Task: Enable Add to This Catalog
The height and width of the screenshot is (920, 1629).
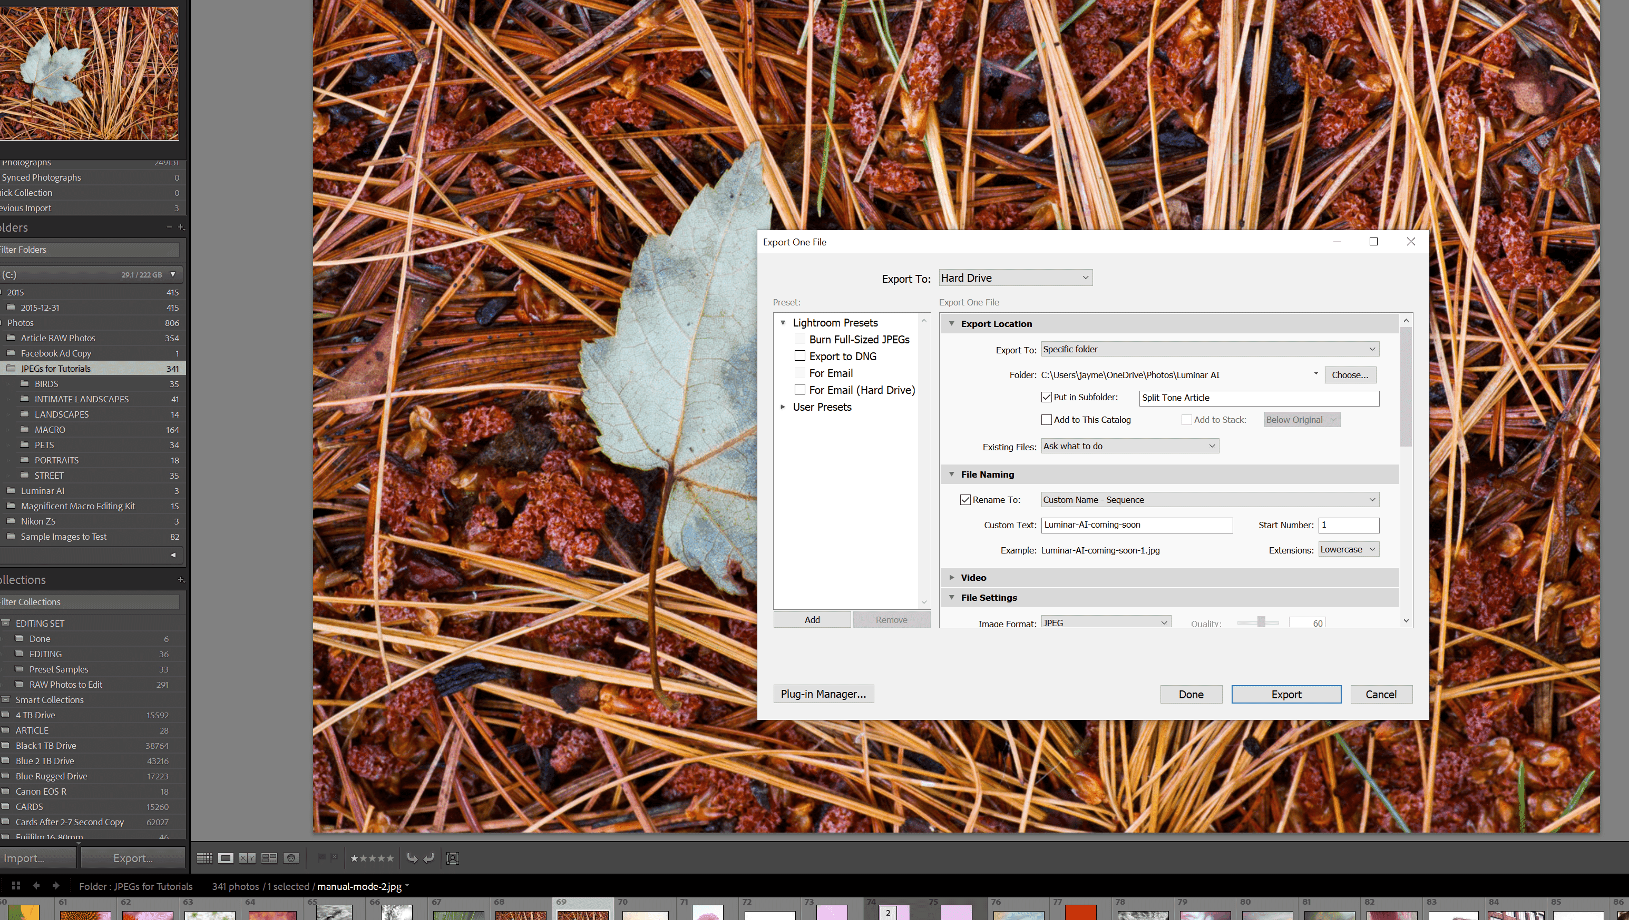Action: [x=1047, y=420]
